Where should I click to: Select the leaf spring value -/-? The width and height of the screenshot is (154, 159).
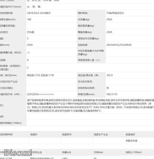pyautogui.click(x=28, y=52)
